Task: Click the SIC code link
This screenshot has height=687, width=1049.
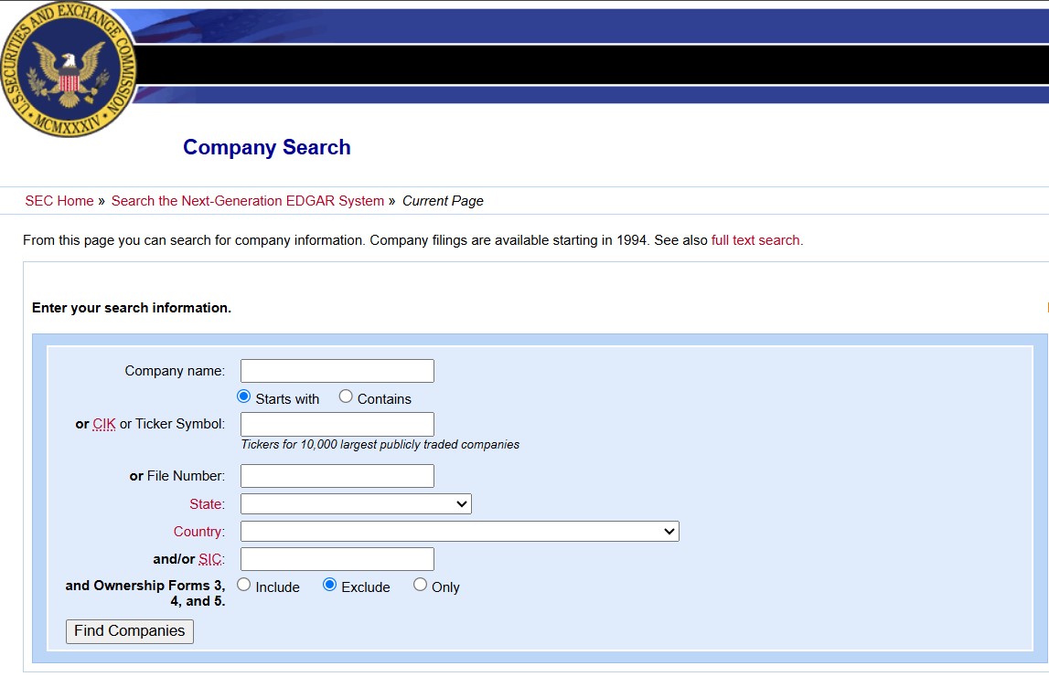Action: coord(210,559)
